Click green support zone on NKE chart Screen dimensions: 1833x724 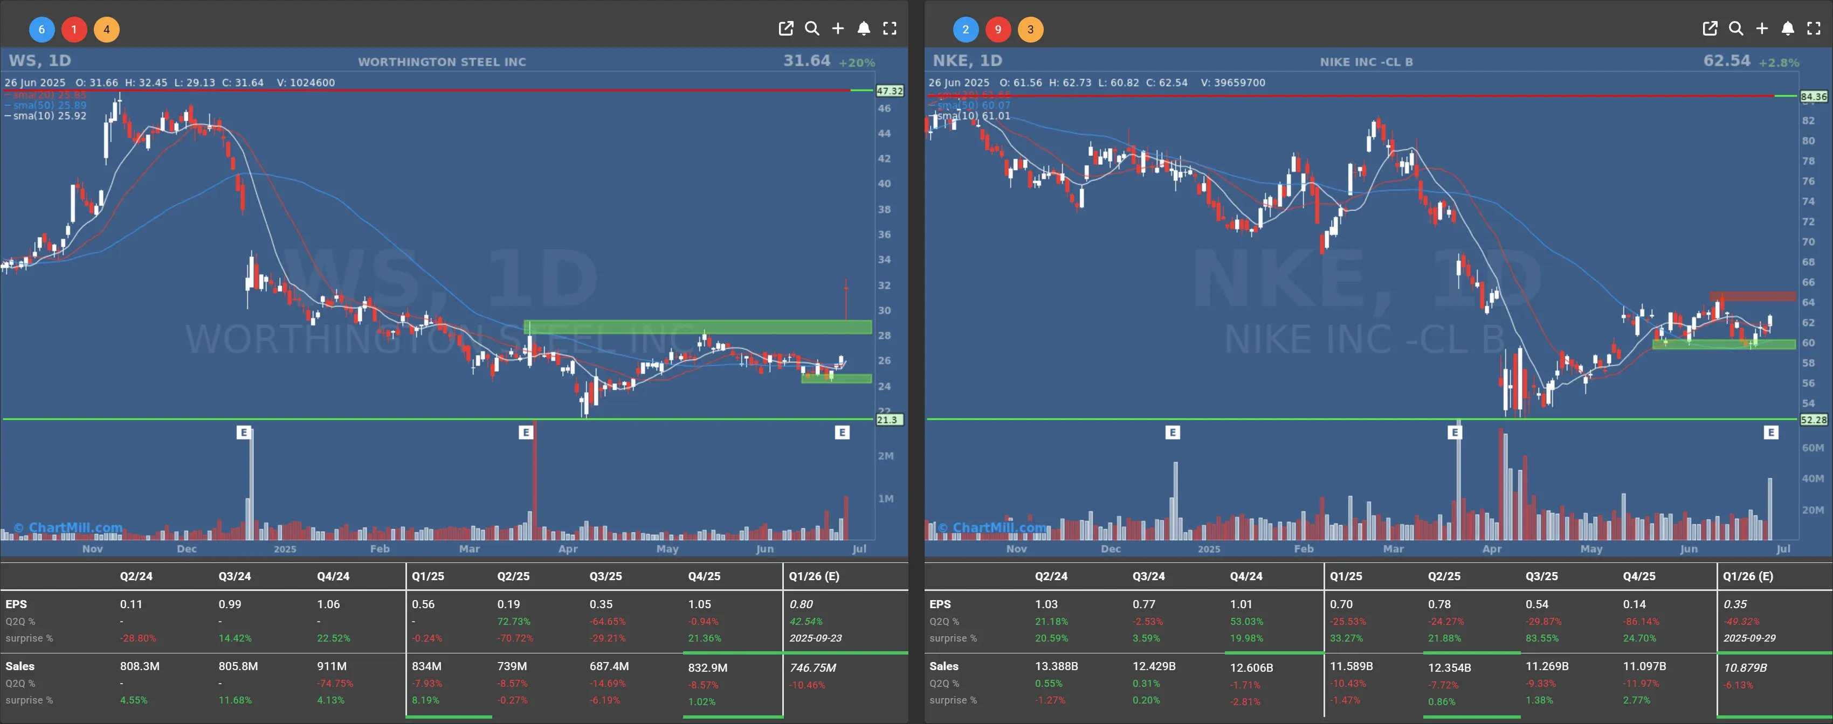click(1724, 344)
